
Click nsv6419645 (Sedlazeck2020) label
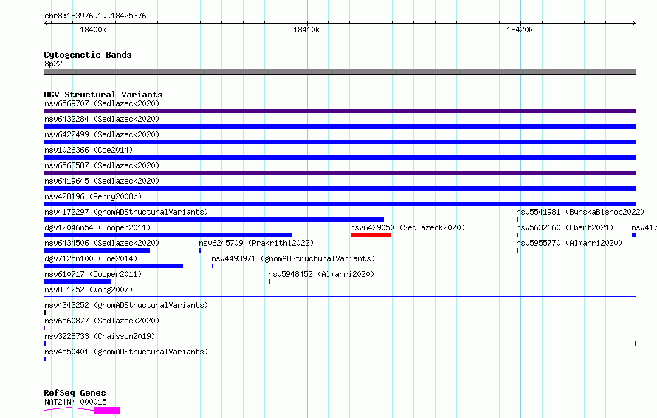click(x=102, y=181)
